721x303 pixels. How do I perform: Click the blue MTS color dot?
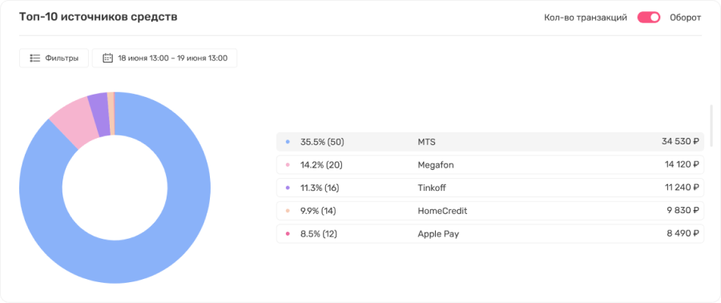click(288, 142)
